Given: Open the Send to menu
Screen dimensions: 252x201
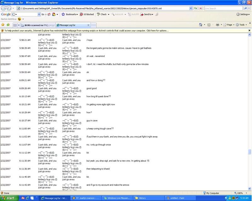Looking at the screenshot, I should 147,14.
